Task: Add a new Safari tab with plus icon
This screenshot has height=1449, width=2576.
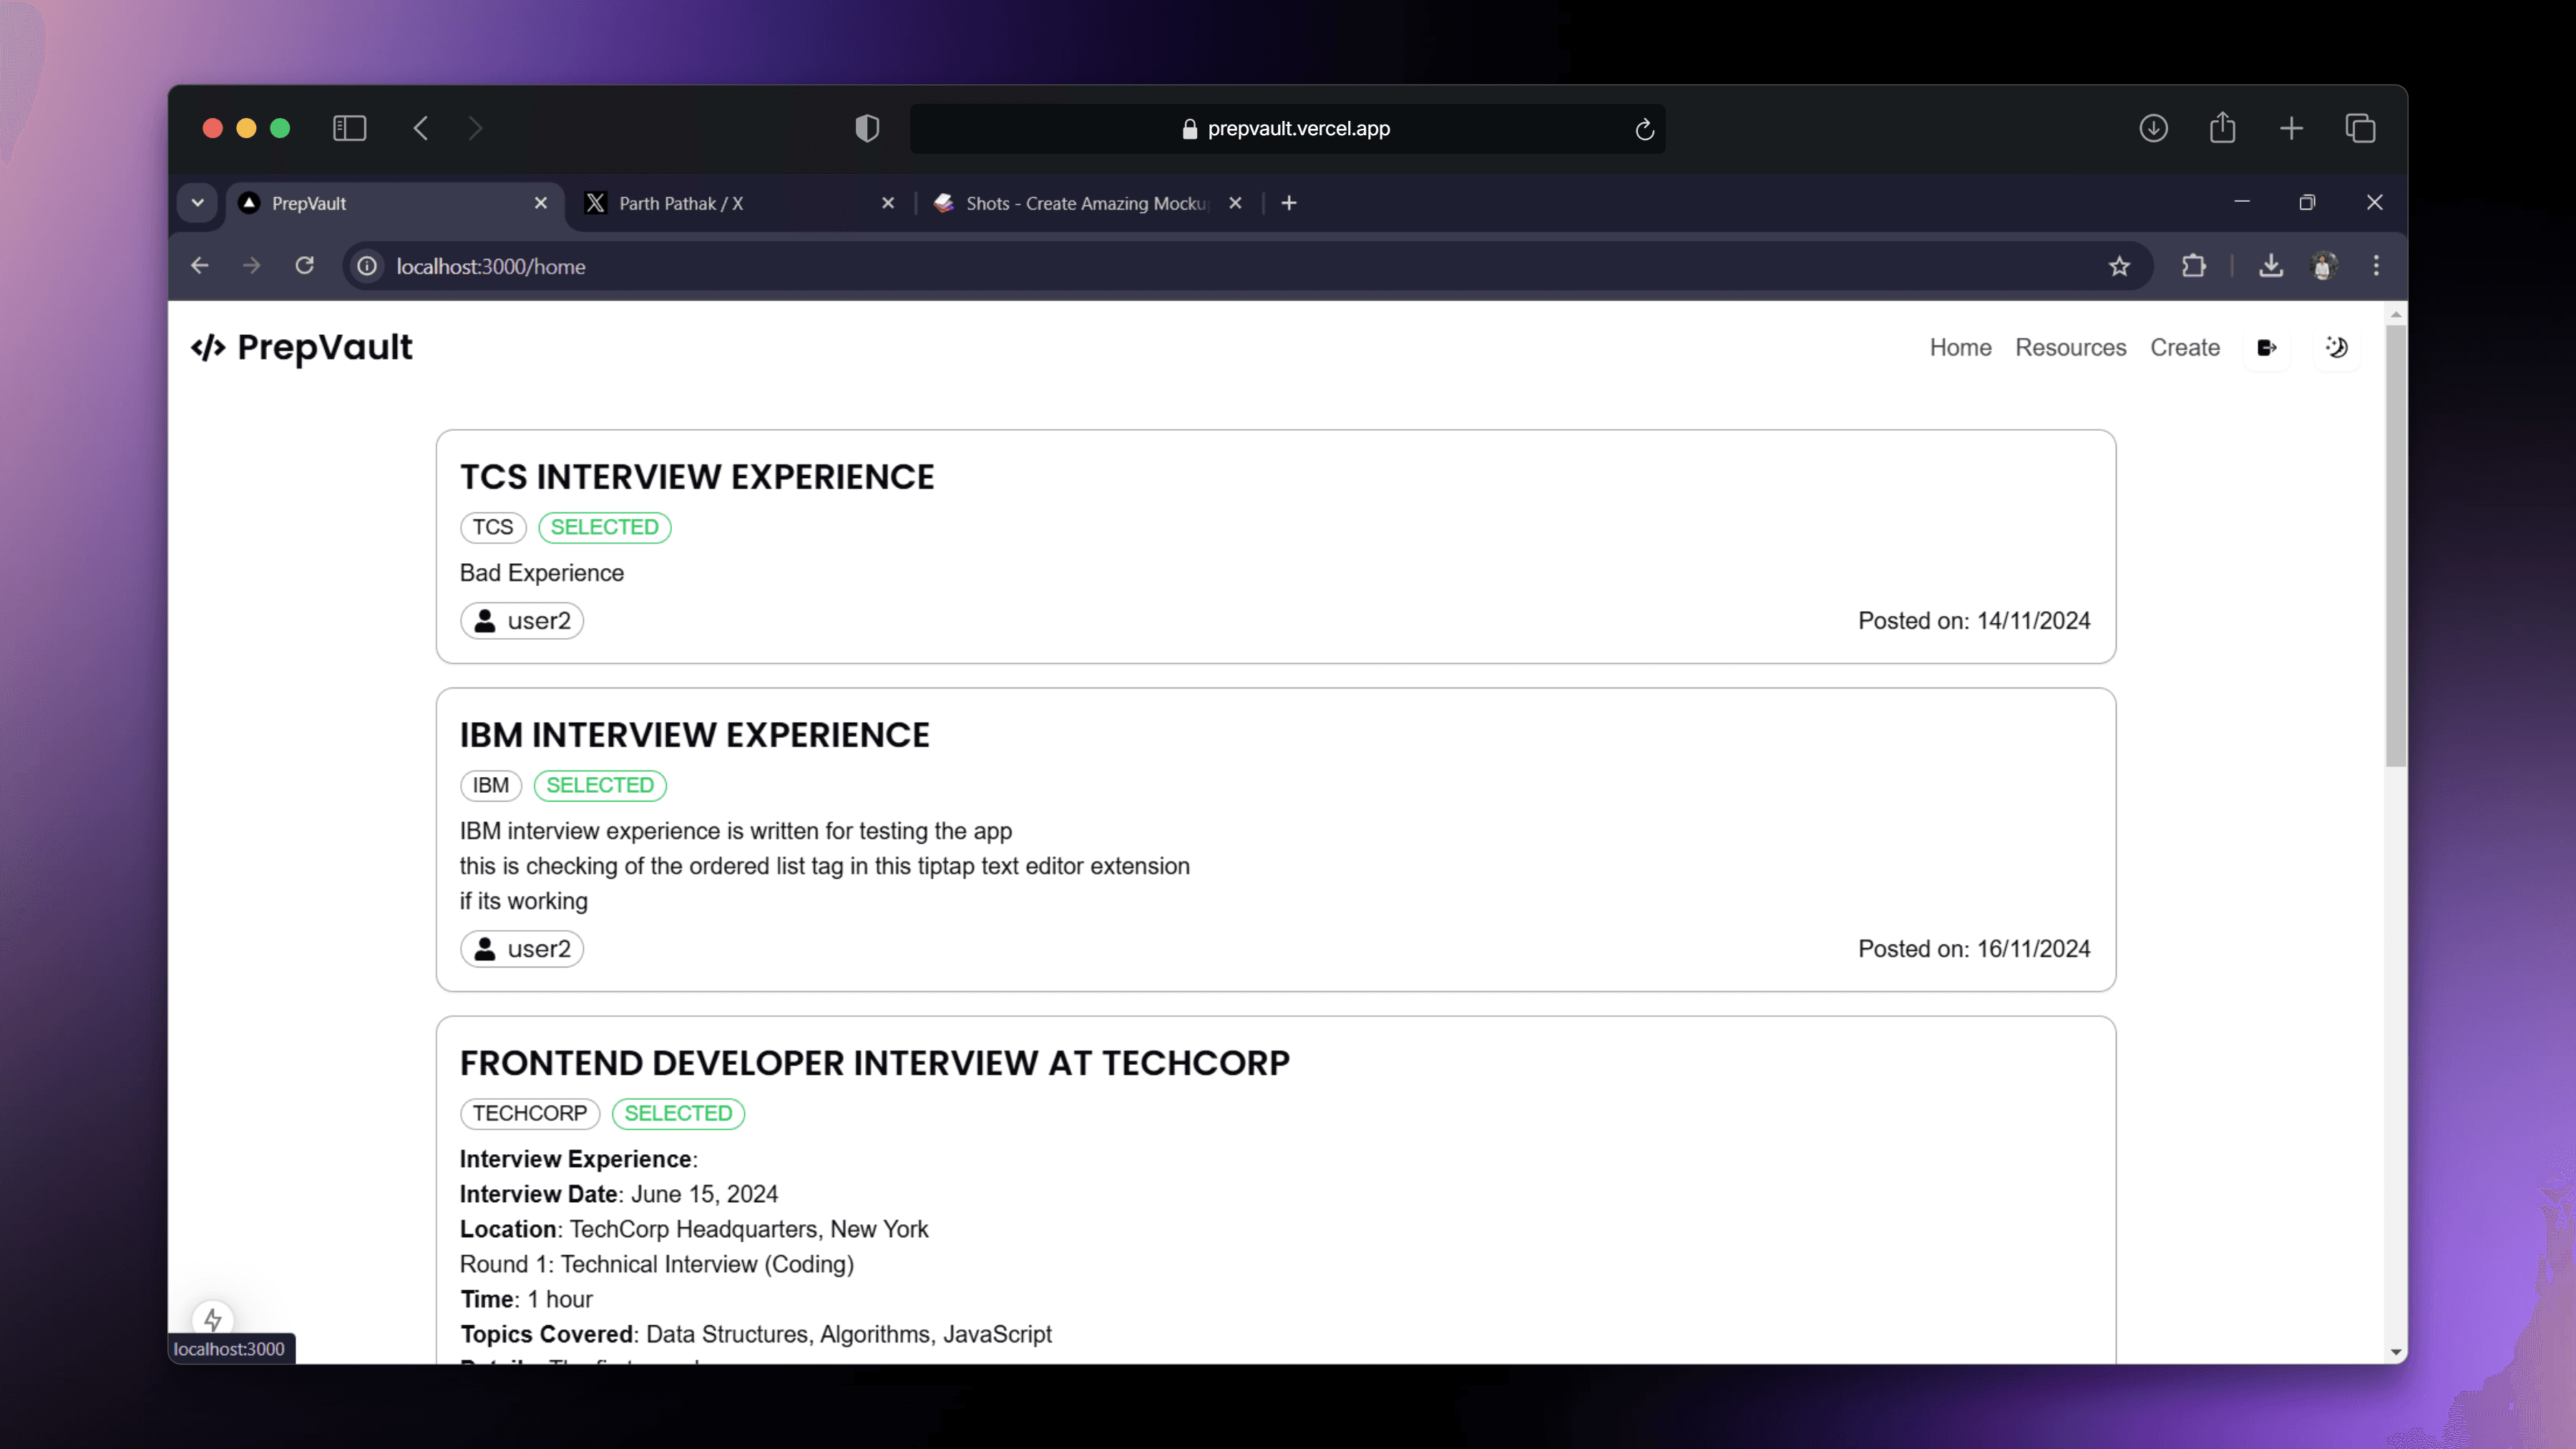Action: [x=2291, y=128]
